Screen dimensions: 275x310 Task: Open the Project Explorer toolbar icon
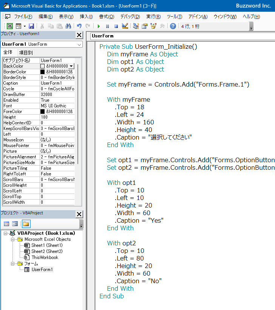(x=136, y=26)
